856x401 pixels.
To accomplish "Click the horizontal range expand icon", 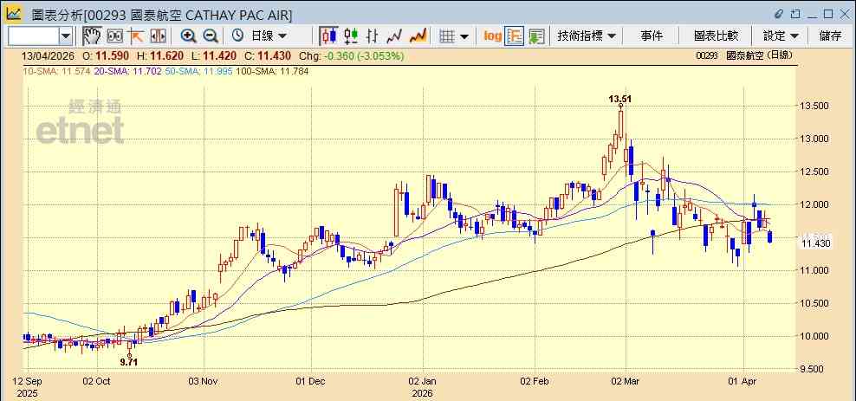I will [x=158, y=36].
